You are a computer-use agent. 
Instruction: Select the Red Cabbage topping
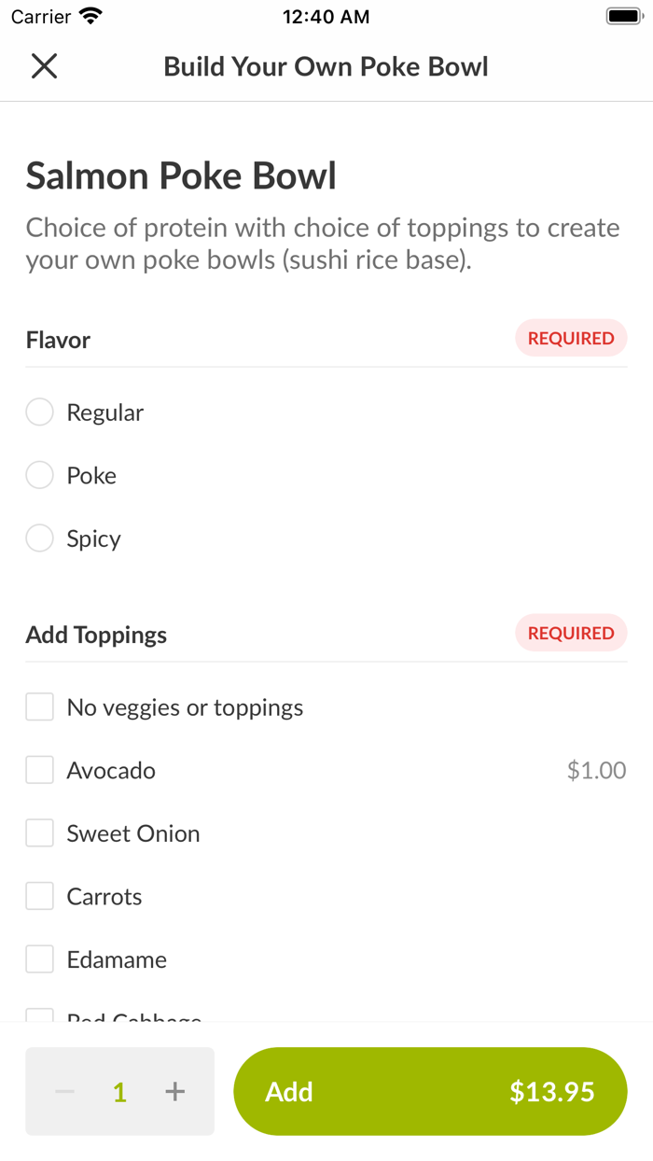coord(39,1017)
